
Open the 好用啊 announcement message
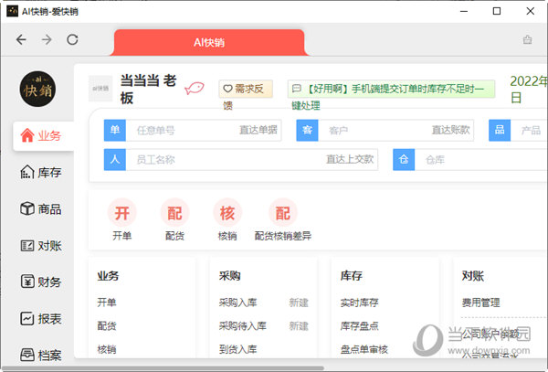click(391, 89)
